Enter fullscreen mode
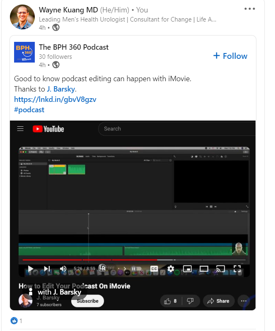The width and height of the screenshot is (275, 331). click(x=237, y=269)
